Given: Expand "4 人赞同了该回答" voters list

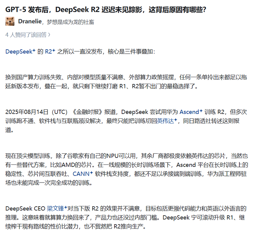Looking at the screenshot, I should [28, 35].
